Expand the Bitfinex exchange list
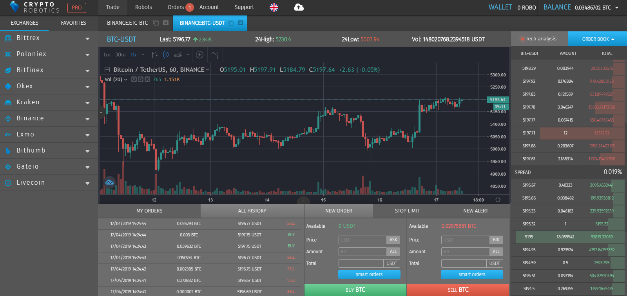 click(87, 71)
